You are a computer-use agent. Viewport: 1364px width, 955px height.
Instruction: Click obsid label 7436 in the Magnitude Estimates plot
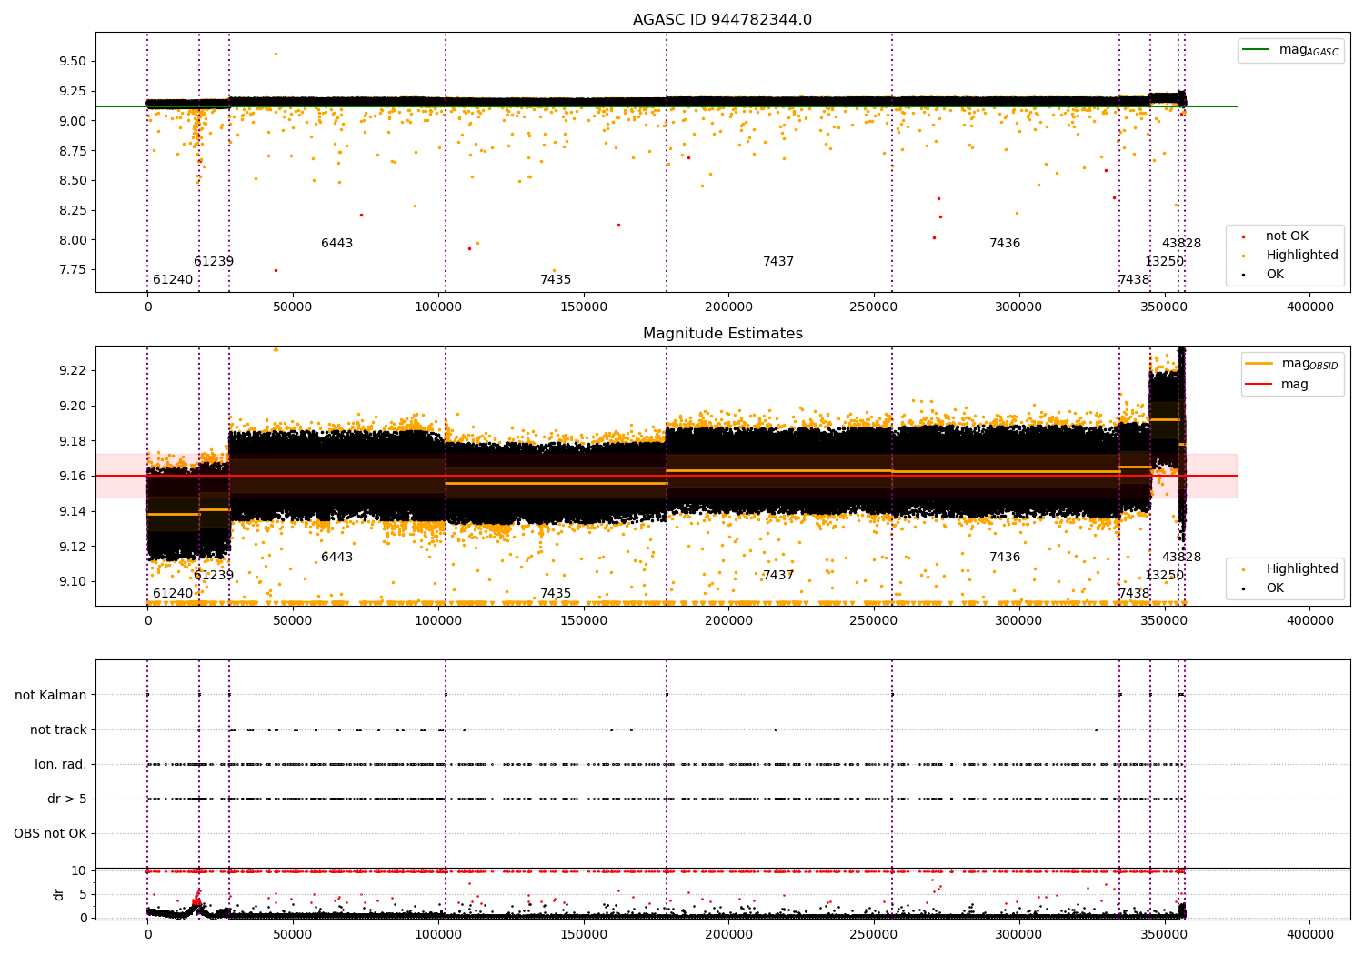coord(1005,558)
